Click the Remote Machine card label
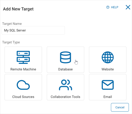Screen dimensions: 132x114 [x=23, y=69]
